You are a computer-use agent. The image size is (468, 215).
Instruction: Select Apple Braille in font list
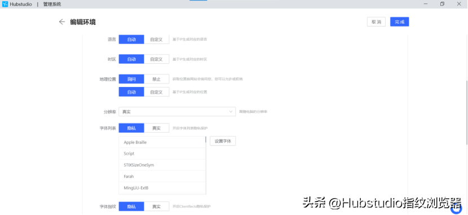tap(162, 142)
